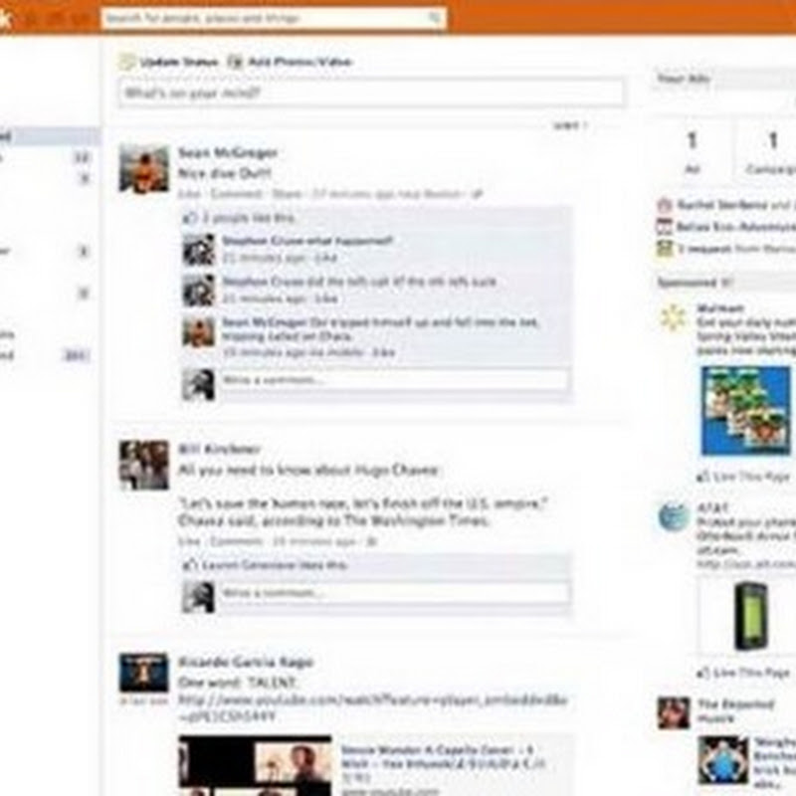The image size is (796, 796).
Task: Open the Your Ads panel header
Action: click(723, 79)
